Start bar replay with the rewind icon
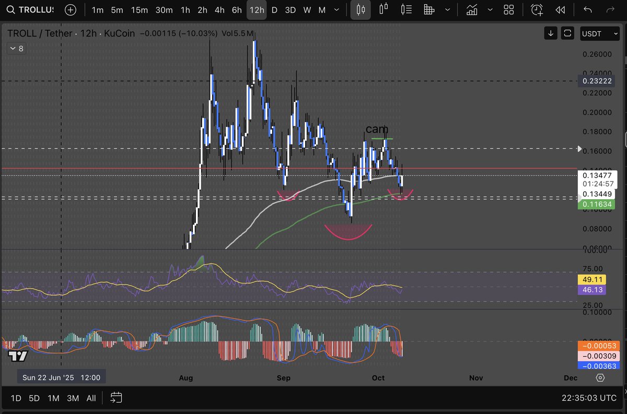 coord(560,10)
